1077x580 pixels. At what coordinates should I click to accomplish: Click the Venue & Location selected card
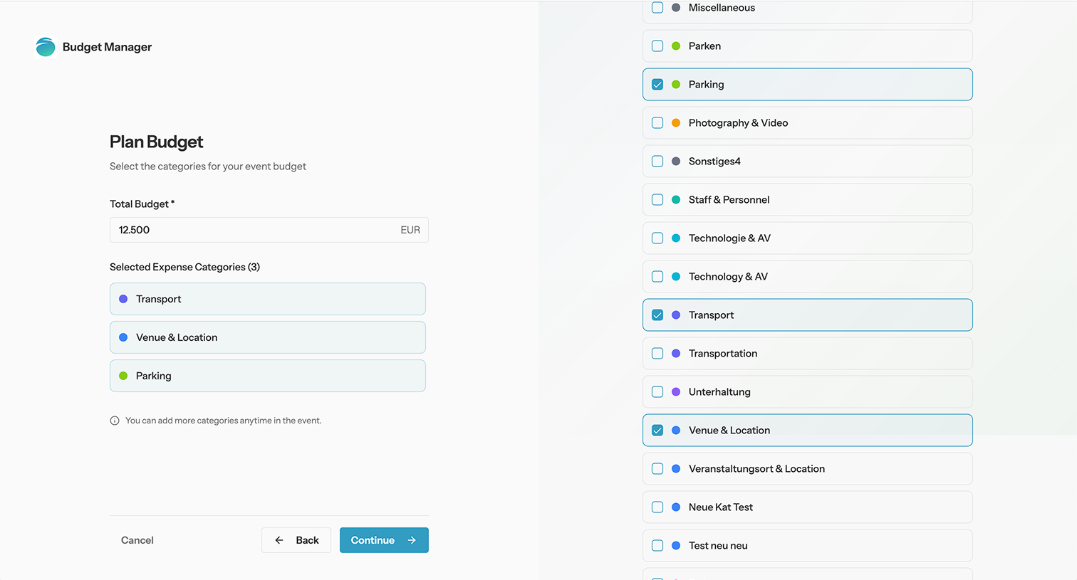pos(268,337)
